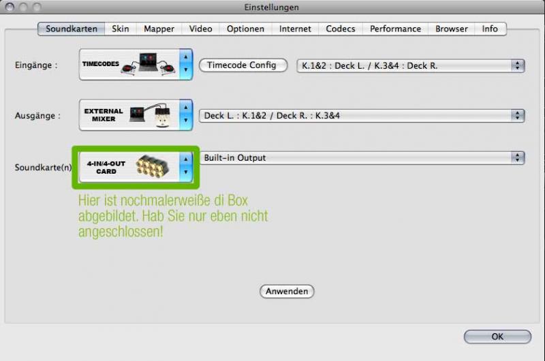Click the Anwenden button

287,292
